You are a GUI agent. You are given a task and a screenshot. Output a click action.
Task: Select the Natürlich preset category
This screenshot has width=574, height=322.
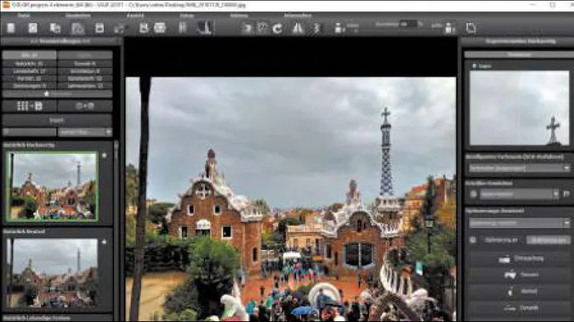(29, 63)
